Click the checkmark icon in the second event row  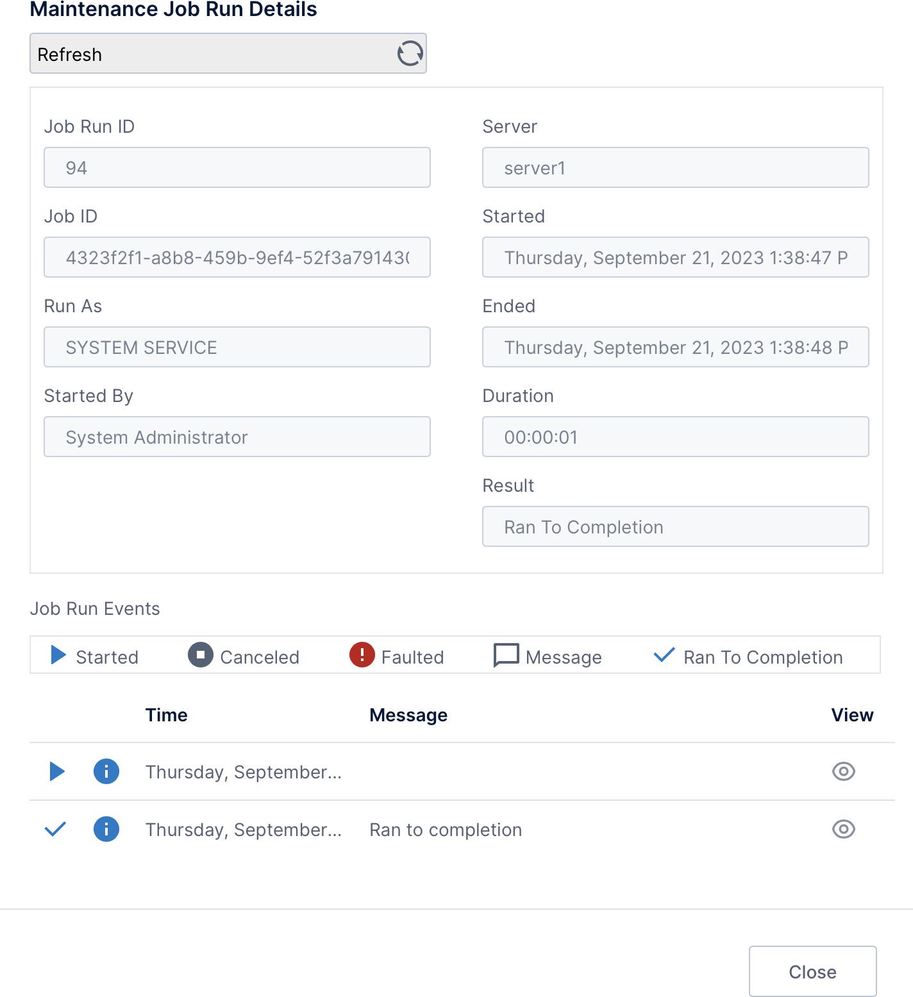tap(56, 829)
